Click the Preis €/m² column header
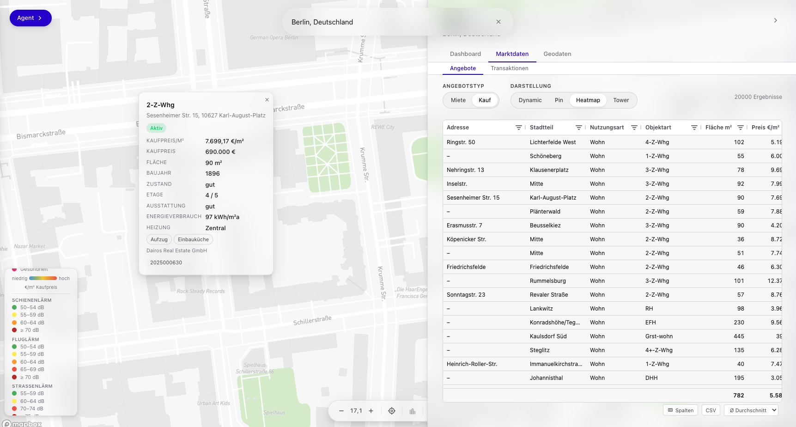 click(x=766, y=128)
